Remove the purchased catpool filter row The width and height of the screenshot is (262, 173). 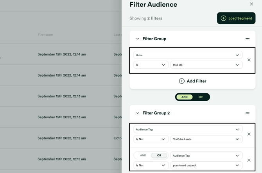click(249, 161)
